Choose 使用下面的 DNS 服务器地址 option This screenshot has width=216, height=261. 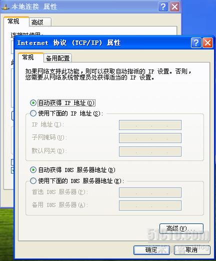33,180
